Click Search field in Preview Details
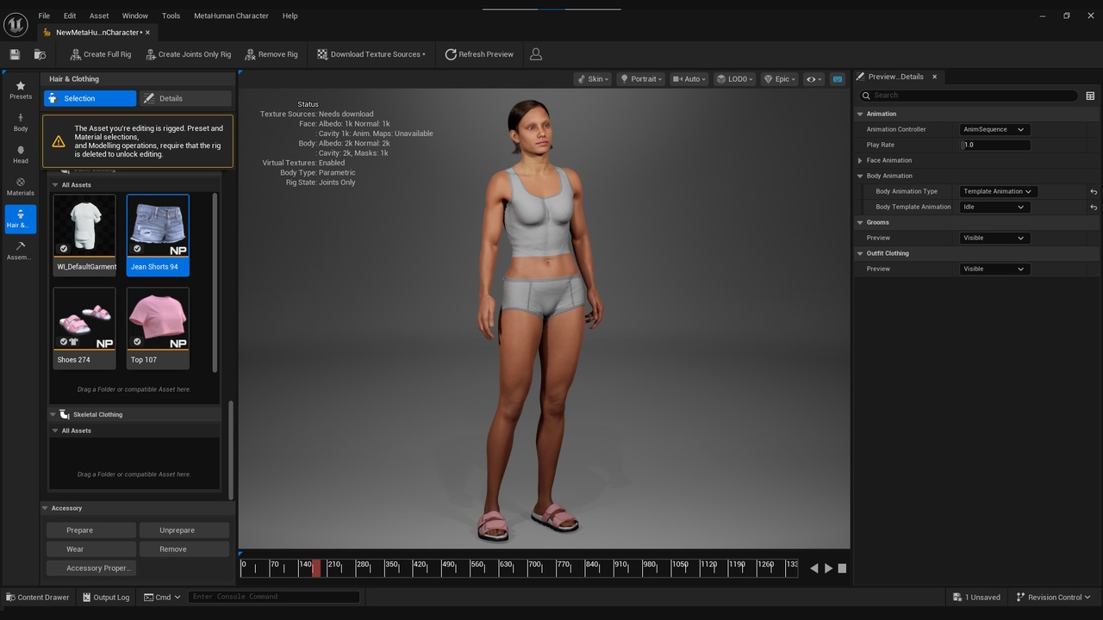The height and width of the screenshot is (620, 1103). click(x=969, y=96)
